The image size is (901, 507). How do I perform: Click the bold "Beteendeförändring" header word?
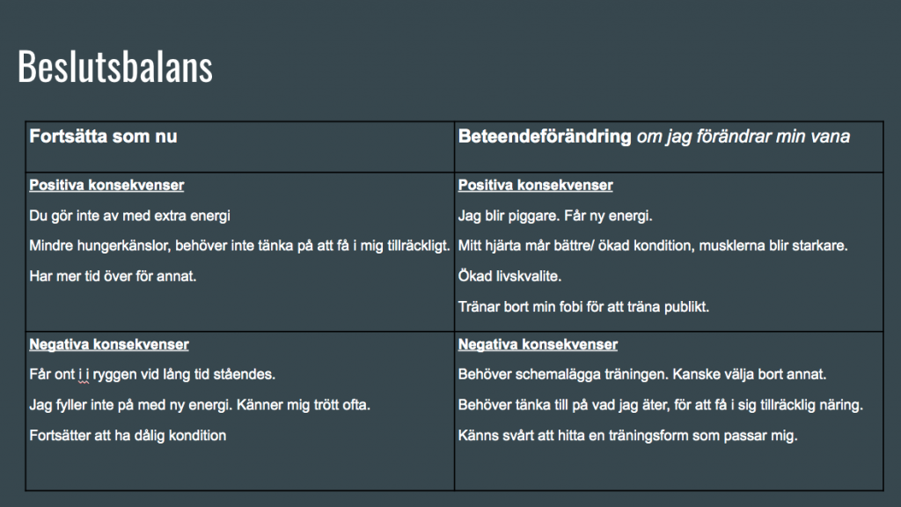click(545, 137)
